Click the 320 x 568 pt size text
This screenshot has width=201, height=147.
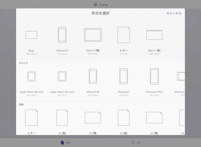[x=93, y=95]
